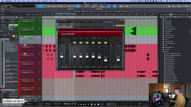The height and width of the screenshot is (107, 191).
Task: Collapse the Waves vendor folder
Action: coord(162,51)
